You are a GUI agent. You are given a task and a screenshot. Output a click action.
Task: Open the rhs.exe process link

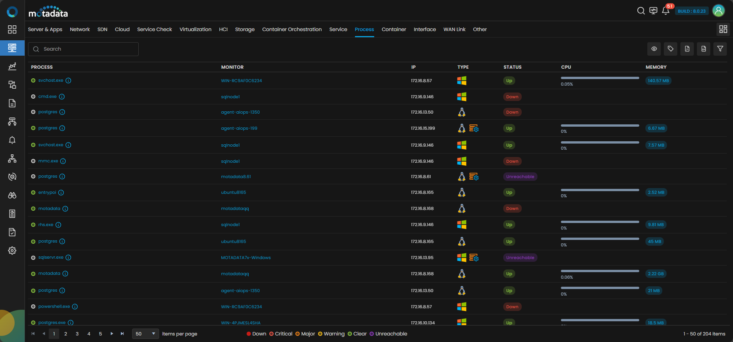tap(46, 225)
